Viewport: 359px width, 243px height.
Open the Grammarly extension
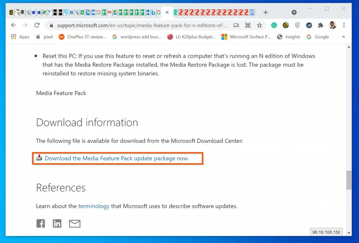click(x=274, y=25)
